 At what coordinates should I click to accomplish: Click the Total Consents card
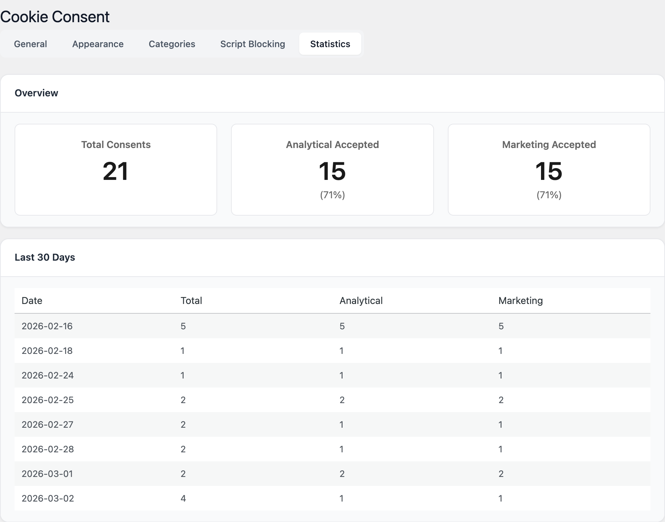[x=116, y=169]
